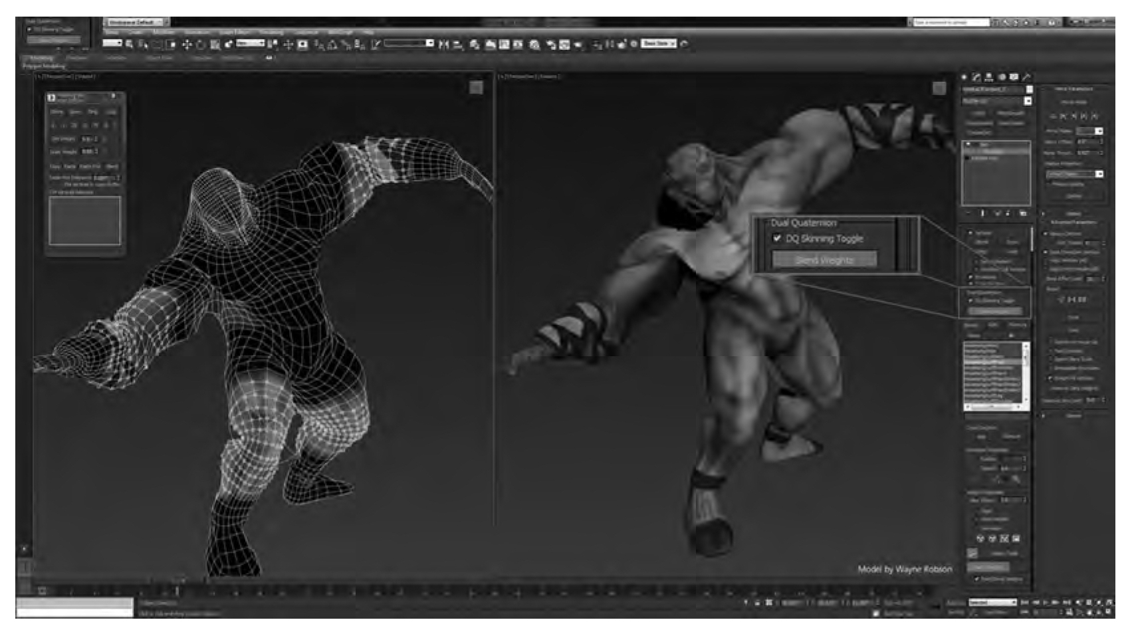Image resolution: width=1134 pixels, height=628 pixels.
Task: Open the Create tab of command panel
Action: coord(964,77)
